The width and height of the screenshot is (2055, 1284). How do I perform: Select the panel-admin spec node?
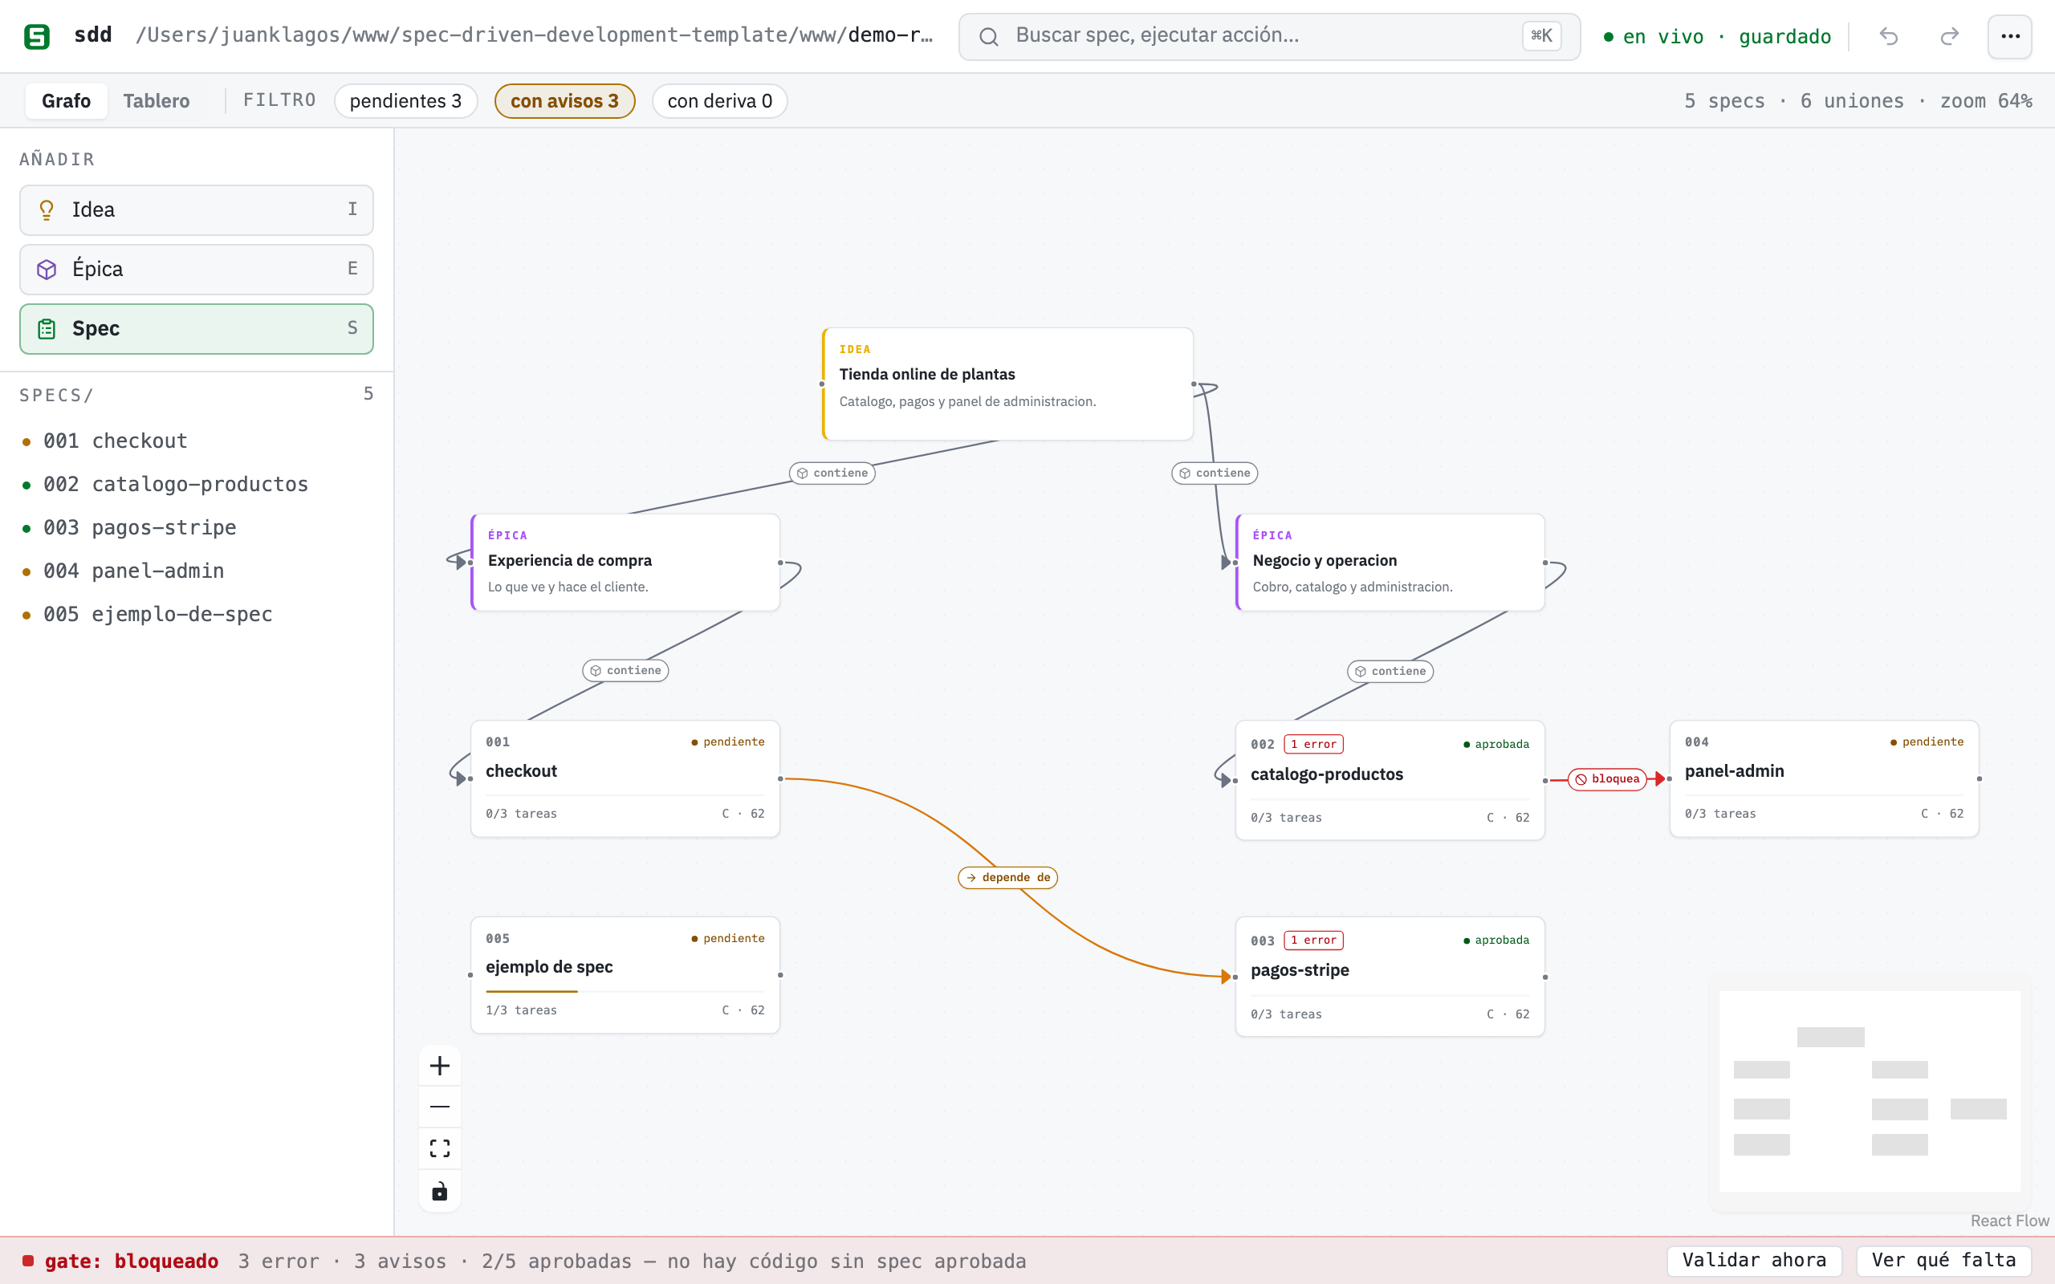pos(1824,778)
